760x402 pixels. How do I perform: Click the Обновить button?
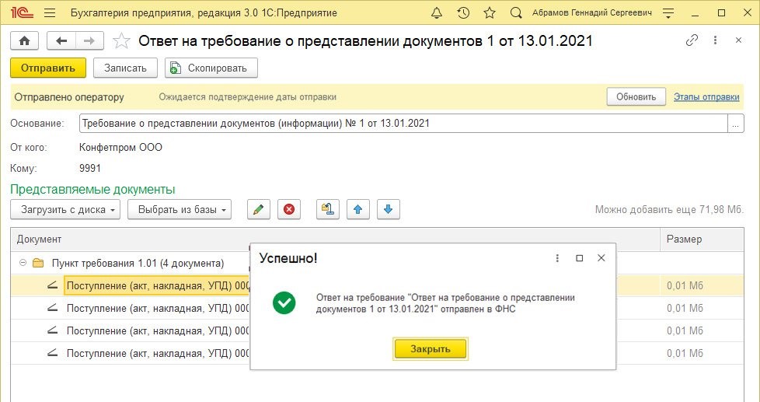(636, 97)
